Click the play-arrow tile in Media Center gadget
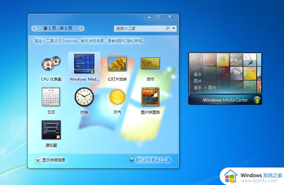The width and height of the screenshot is (284, 185). 236,73
